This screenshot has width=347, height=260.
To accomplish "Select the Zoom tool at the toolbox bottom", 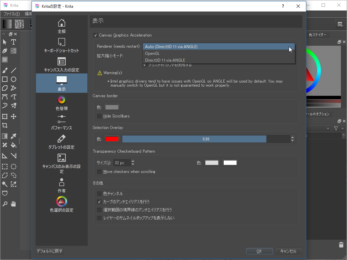I will coord(5,203).
